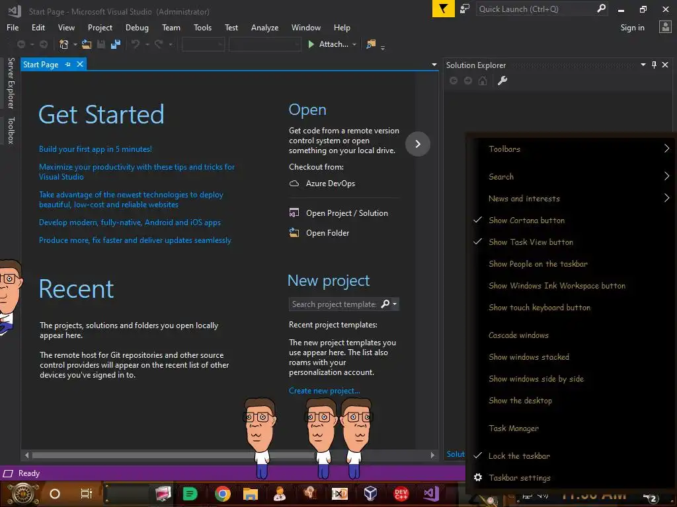Click the Find in Files toolbar icon
The image size is (677, 507).
tap(371, 44)
